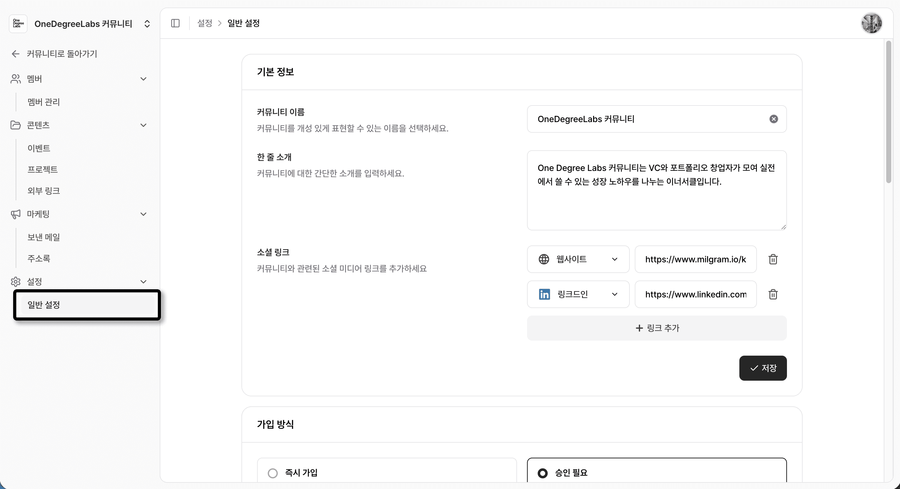Save settings with 저장 button
The width and height of the screenshot is (900, 489).
click(x=763, y=368)
